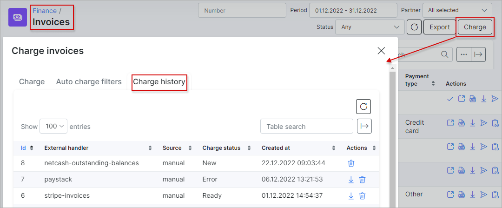Click into the Table search field

coord(307,126)
